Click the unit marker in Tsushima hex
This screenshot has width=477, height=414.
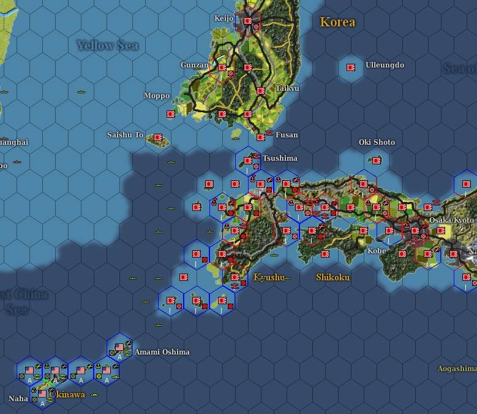click(257, 166)
